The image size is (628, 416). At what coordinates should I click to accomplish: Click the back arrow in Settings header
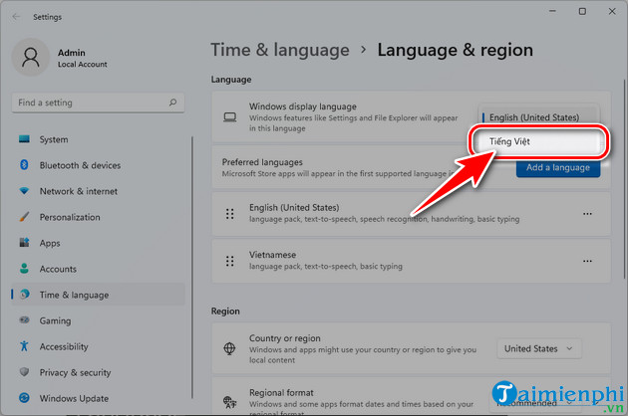click(x=16, y=17)
